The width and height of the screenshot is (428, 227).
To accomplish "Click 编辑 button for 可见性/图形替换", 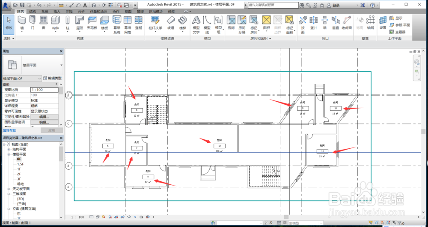I will point(44,117).
